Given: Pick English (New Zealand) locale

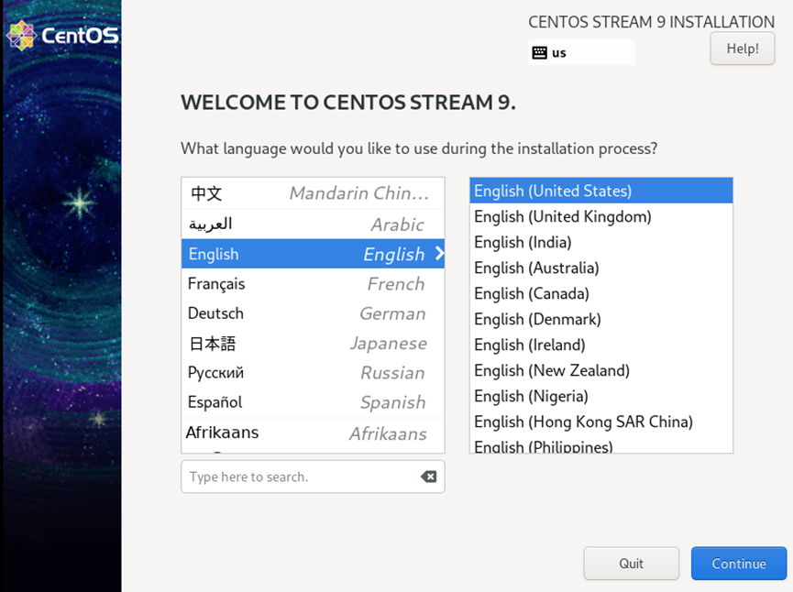Looking at the screenshot, I should point(600,370).
